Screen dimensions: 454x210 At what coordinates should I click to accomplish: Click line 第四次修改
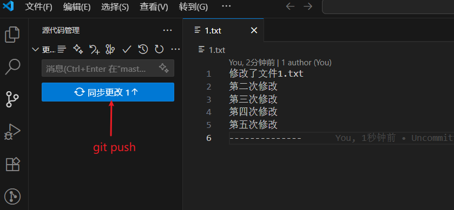click(x=253, y=112)
